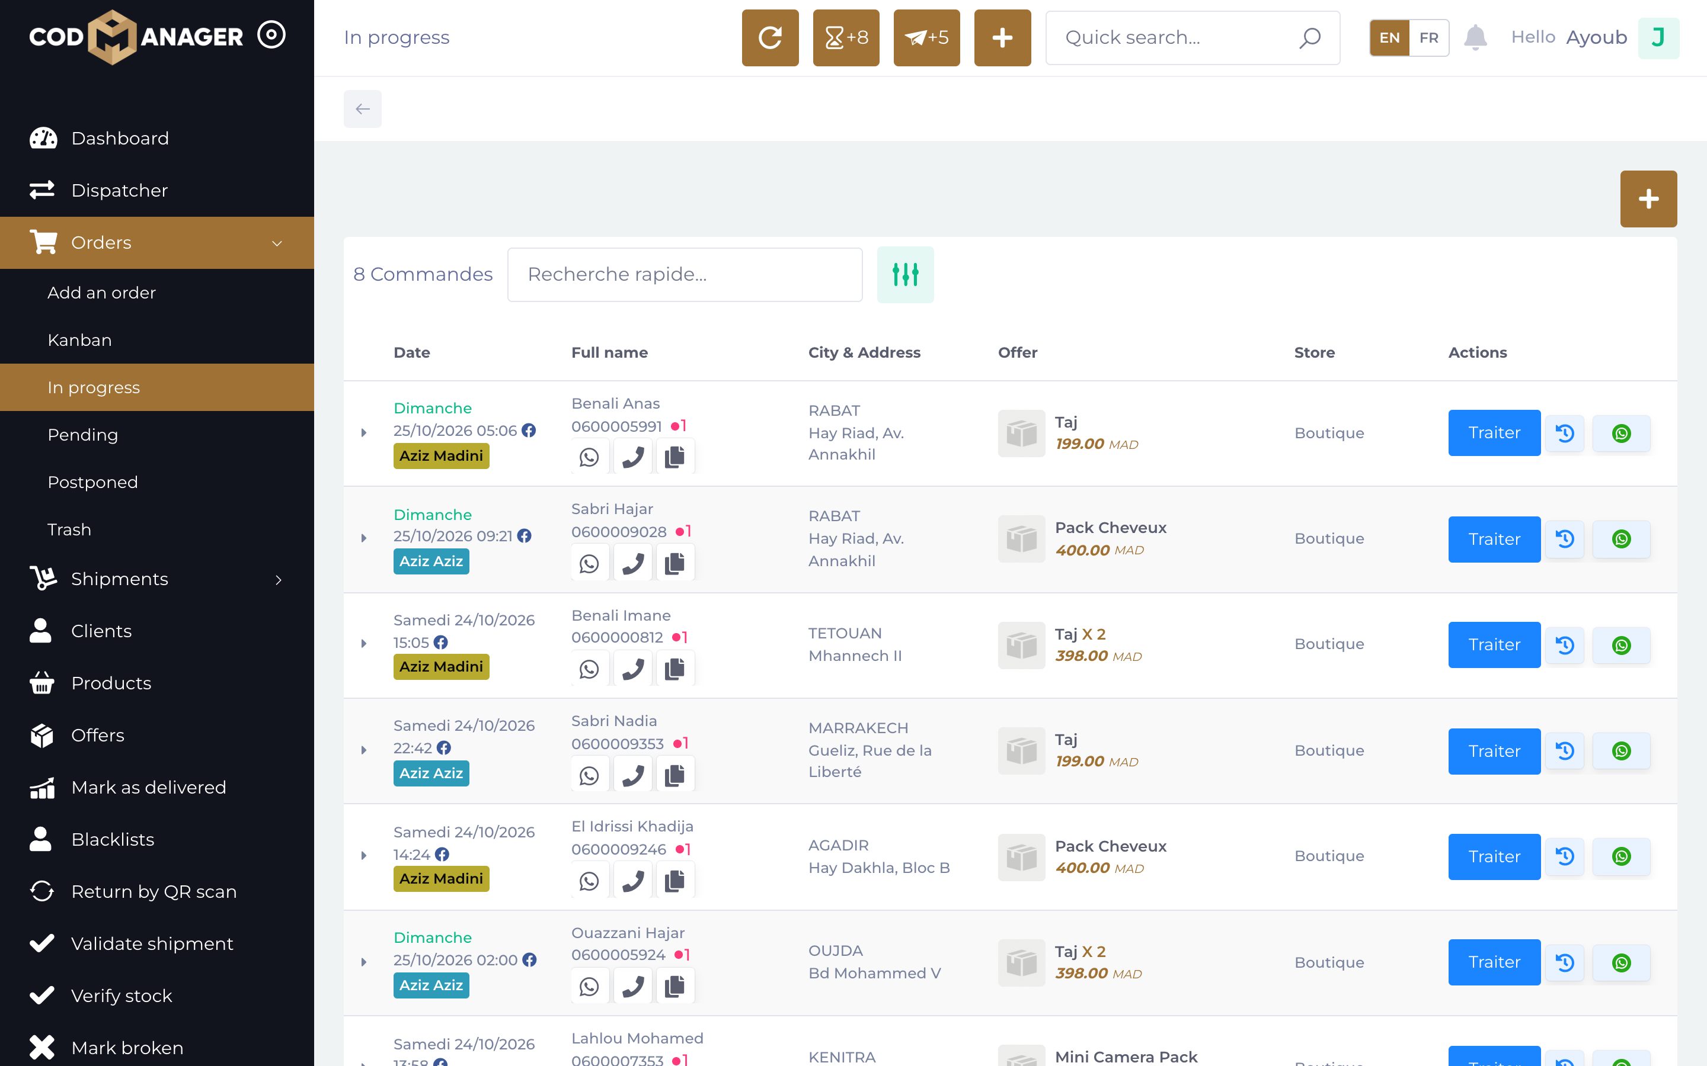The height and width of the screenshot is (1066, 1707).
Task: Click green WhatsApp action for El Idrissi Khadija
Action: pyautogui.click(x=1621, y=856)
